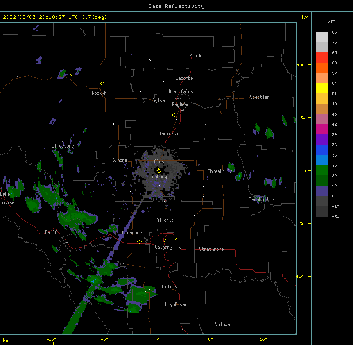Click the Limestone label

(x=63, y=146)
